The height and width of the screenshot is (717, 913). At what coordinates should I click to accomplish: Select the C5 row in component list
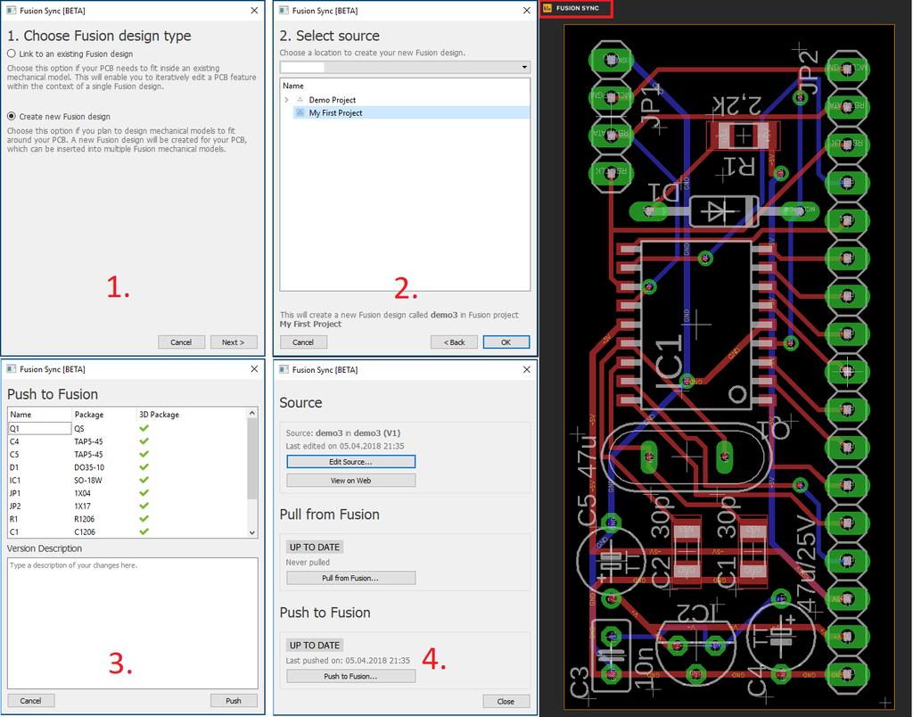(x=127, y=454)
